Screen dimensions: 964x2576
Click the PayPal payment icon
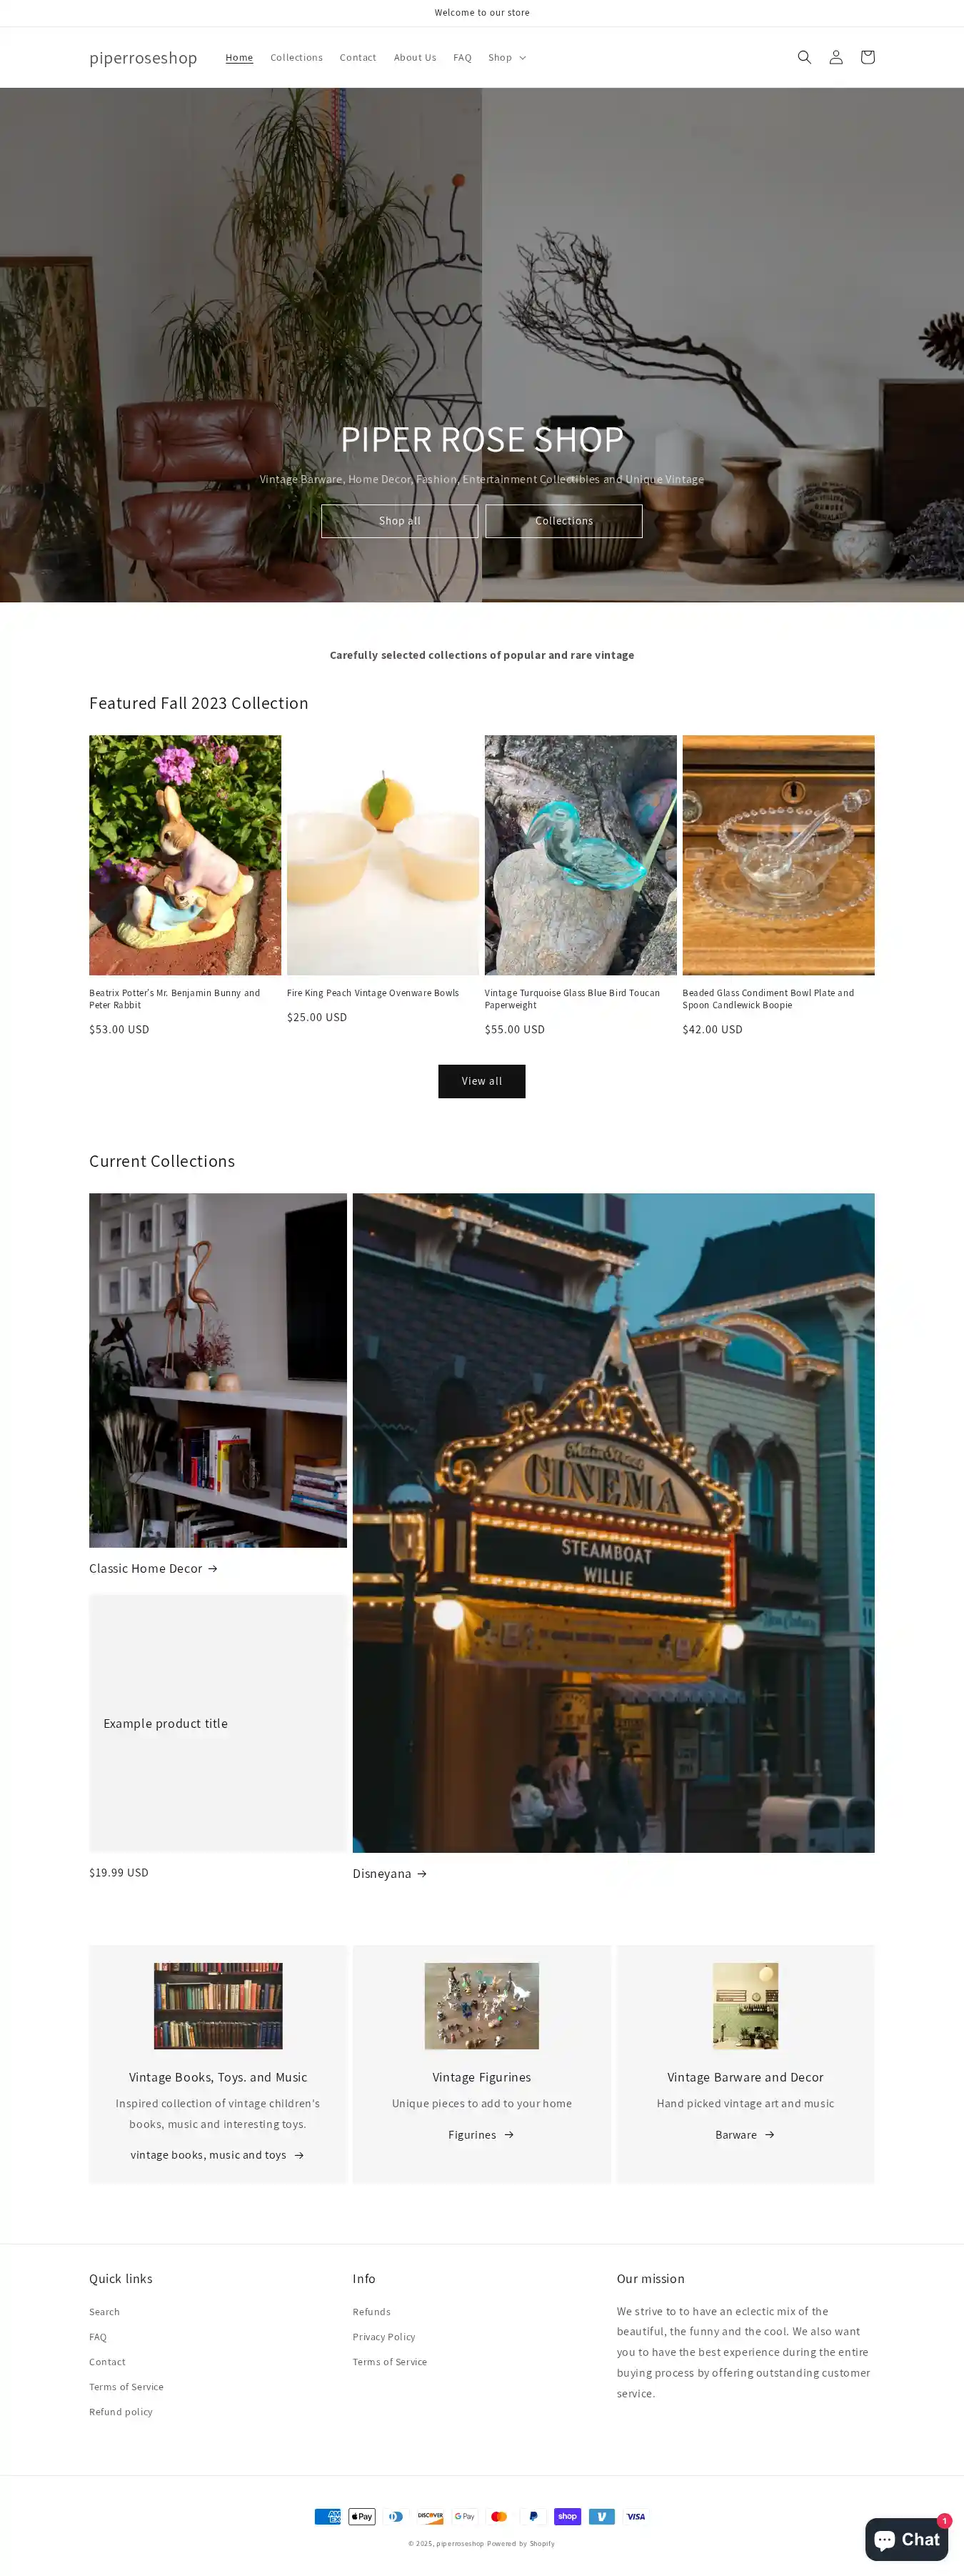coord(533,2516)
